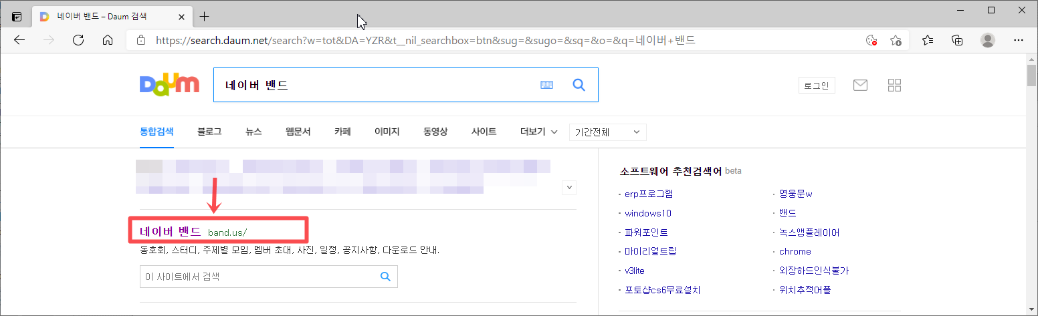Click chrome suggested search
Viewport: 1038px width, 316px height.
coord(795,251)
